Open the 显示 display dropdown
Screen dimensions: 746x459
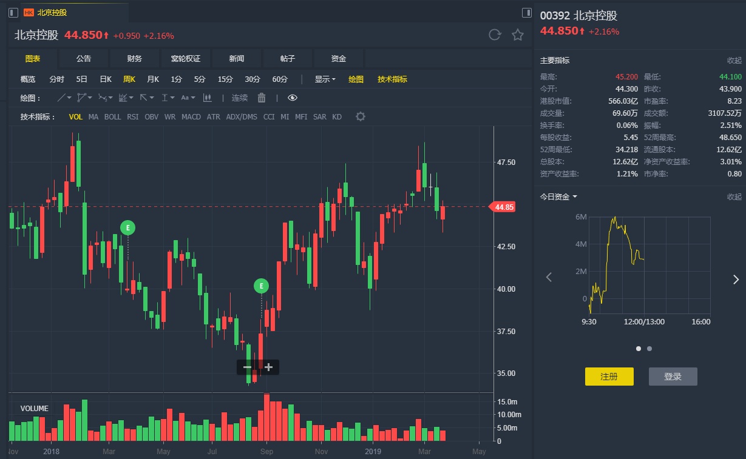[325, 79]
